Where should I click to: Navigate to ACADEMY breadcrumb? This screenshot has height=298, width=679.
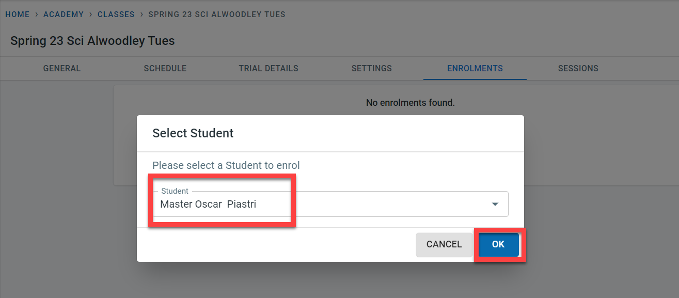tap(64, 14)
